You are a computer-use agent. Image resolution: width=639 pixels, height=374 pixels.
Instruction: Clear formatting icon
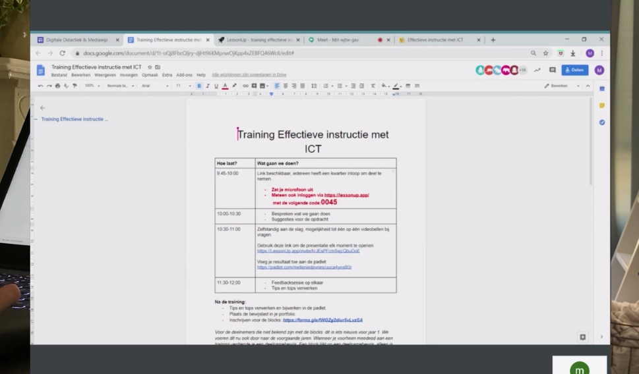pos(373,86)
